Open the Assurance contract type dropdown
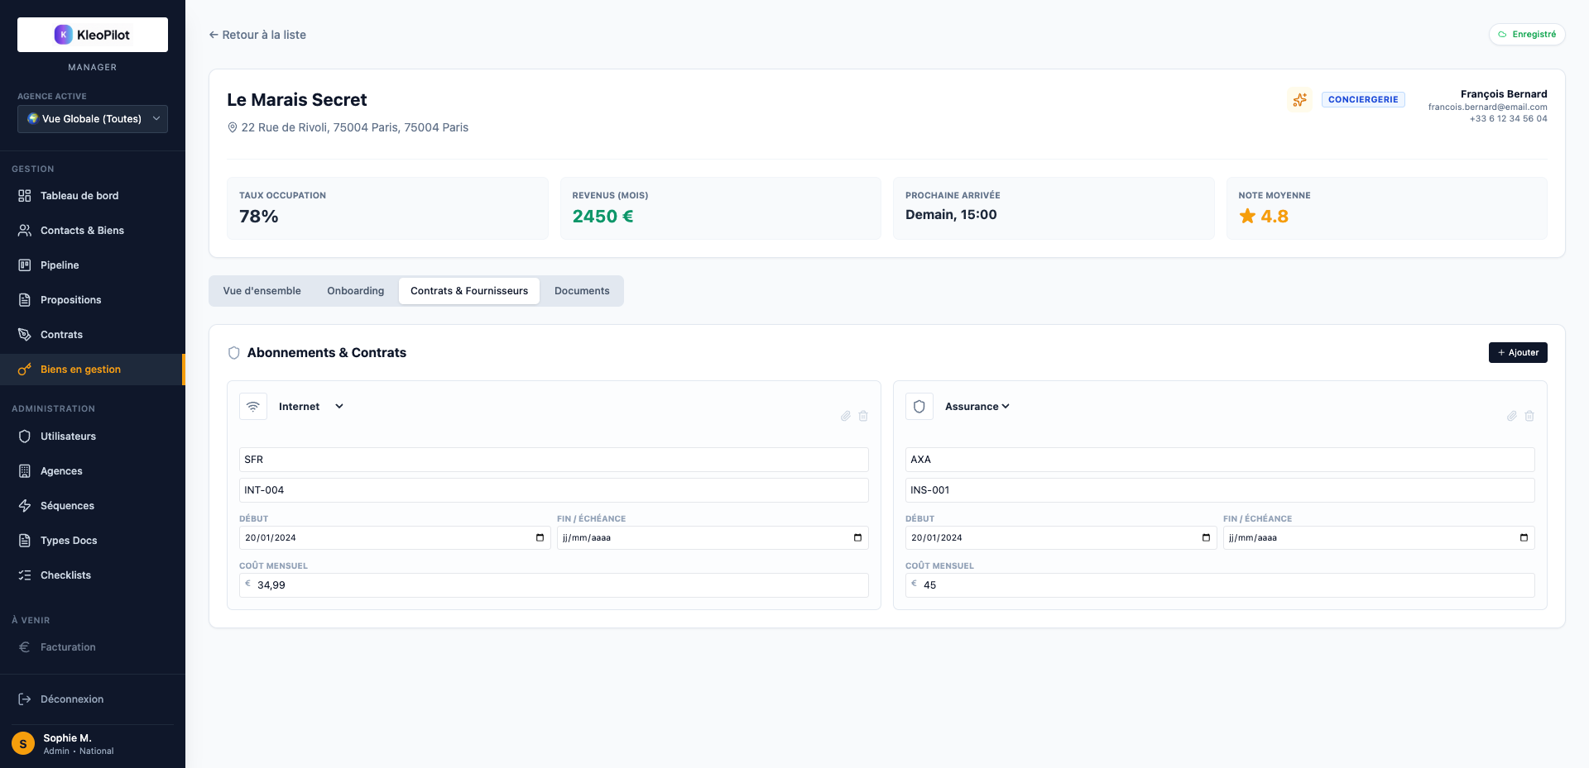This screenshot has height=768, width=1589. coord(977,407)
